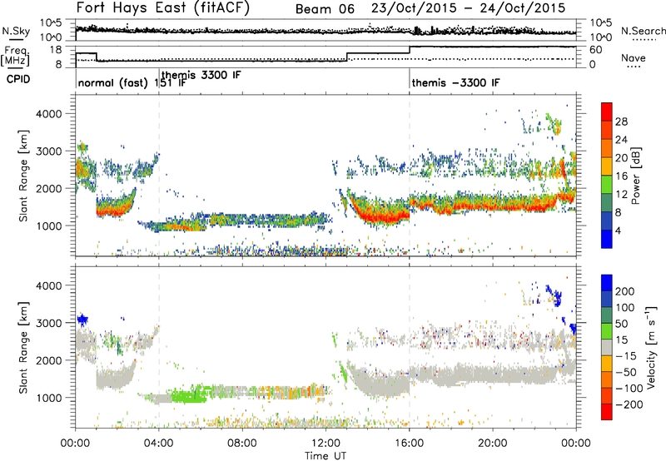Click 'Slant Range [km]' label of velocity panel
The image size is (666, 461).
(23, 347)
